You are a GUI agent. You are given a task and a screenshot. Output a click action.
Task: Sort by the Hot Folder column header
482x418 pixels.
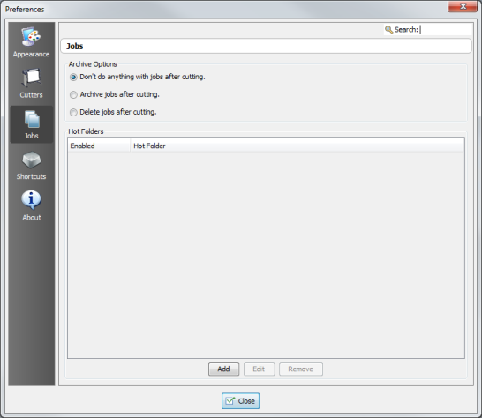(x=297, y=146)
